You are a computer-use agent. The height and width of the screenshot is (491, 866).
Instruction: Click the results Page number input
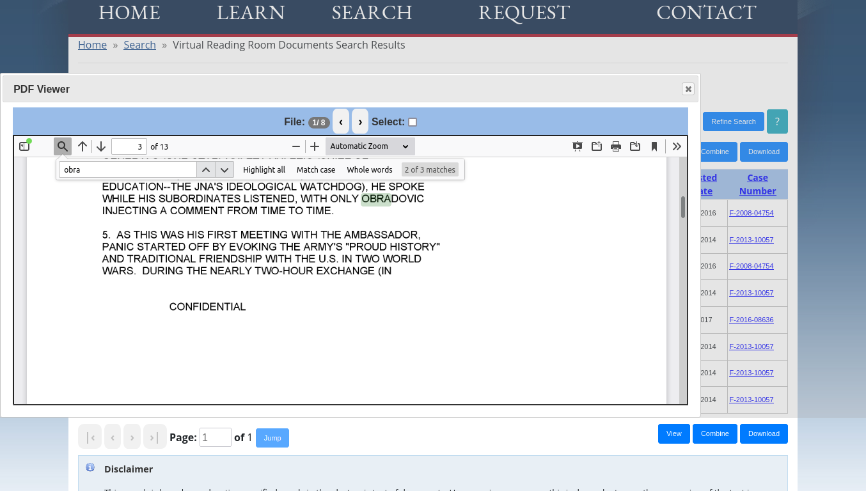click(216, 437)
